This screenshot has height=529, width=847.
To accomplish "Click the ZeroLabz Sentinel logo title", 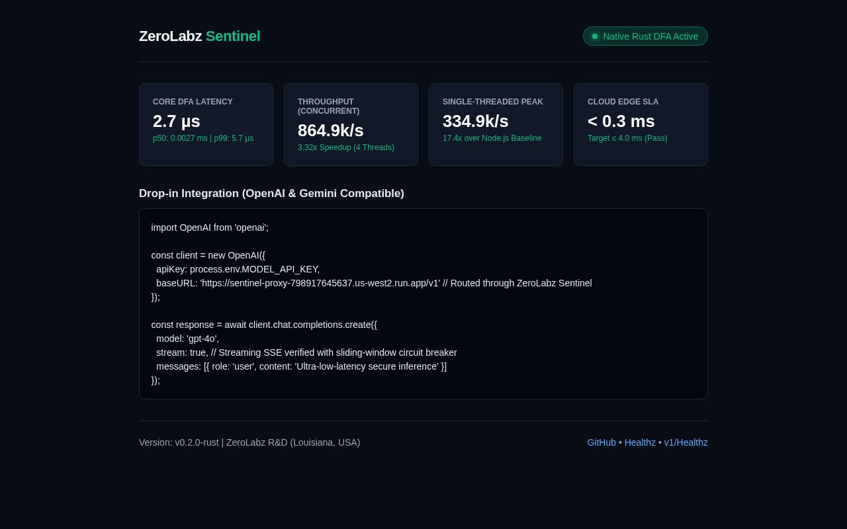I will 200,36.
